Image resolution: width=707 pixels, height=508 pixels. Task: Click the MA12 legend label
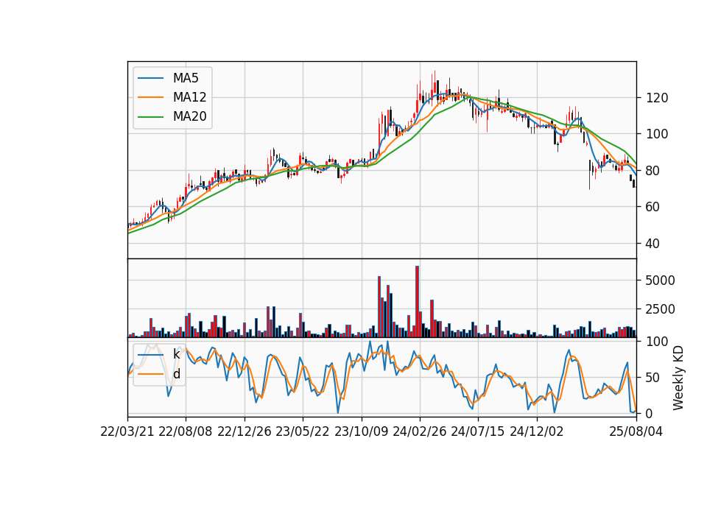tap(189, 97)
